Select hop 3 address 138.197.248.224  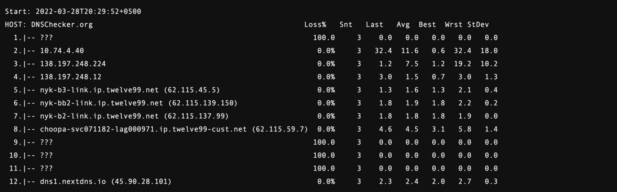[x=73, y=64]
